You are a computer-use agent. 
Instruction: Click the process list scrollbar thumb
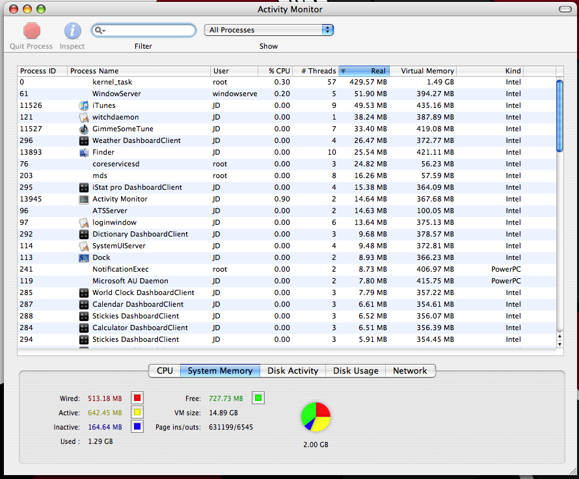coord(559,116)
